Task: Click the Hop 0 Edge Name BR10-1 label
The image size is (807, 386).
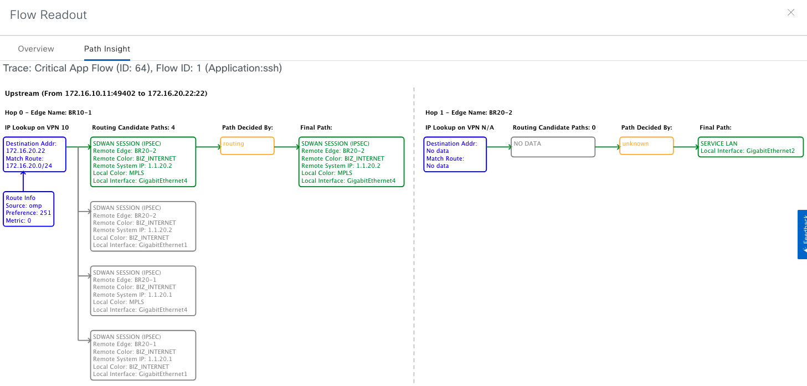Action: coord(48,112)
